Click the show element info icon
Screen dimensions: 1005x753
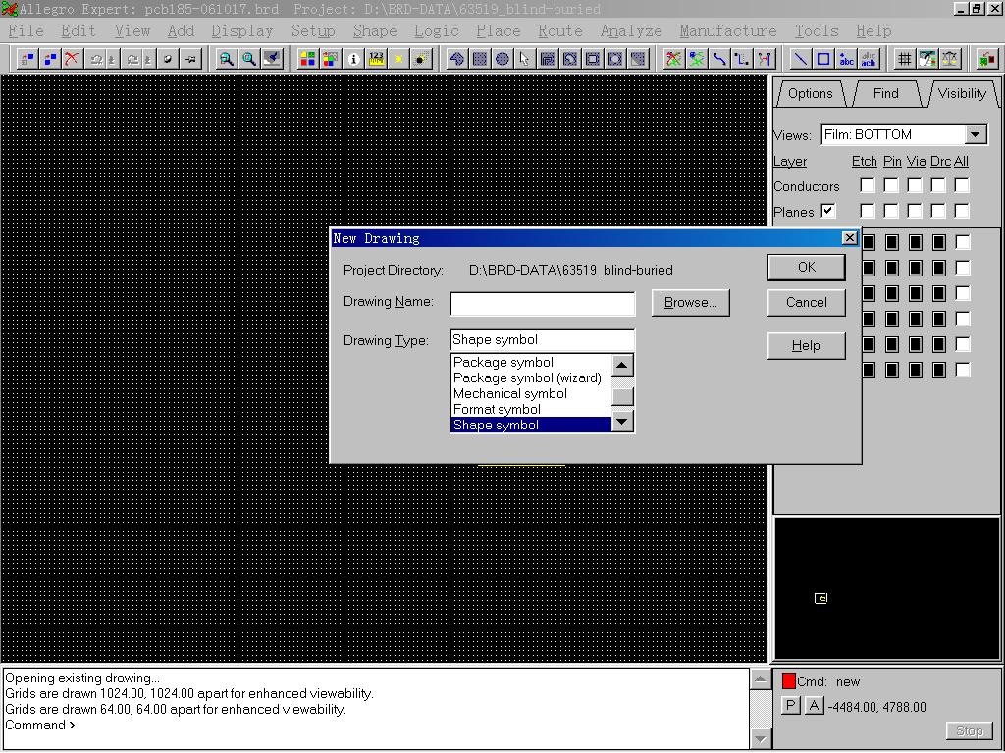354,59
